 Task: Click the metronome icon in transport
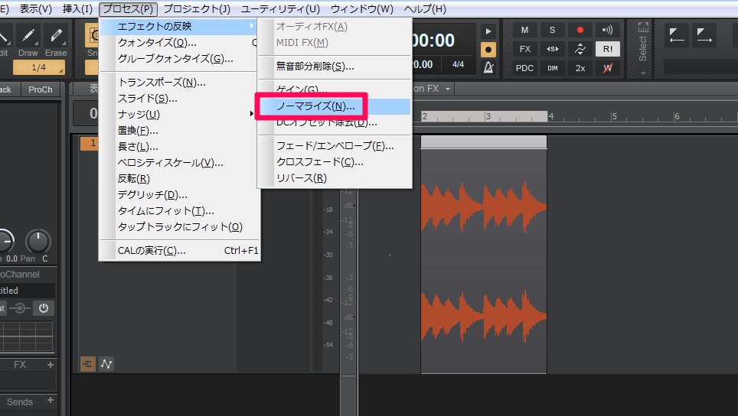(488, 68)
